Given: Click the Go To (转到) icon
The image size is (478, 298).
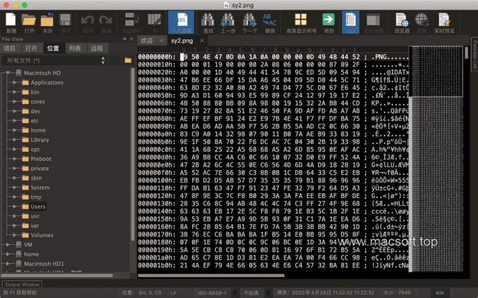Looking at the screenshot, I should pyautogui.click(x=329, y=22).
